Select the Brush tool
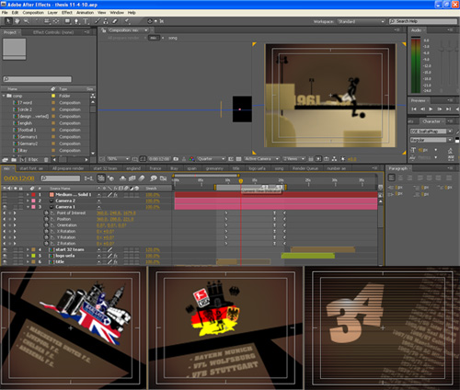The height and width of the screenshot is (390, 460). pyautogui.click(x=98, y=21)
